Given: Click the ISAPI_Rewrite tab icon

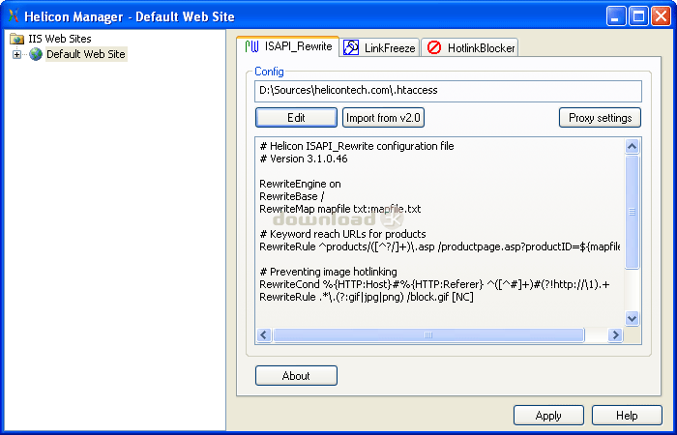Looking at the screenshot, I should click(x=251, y=46).
